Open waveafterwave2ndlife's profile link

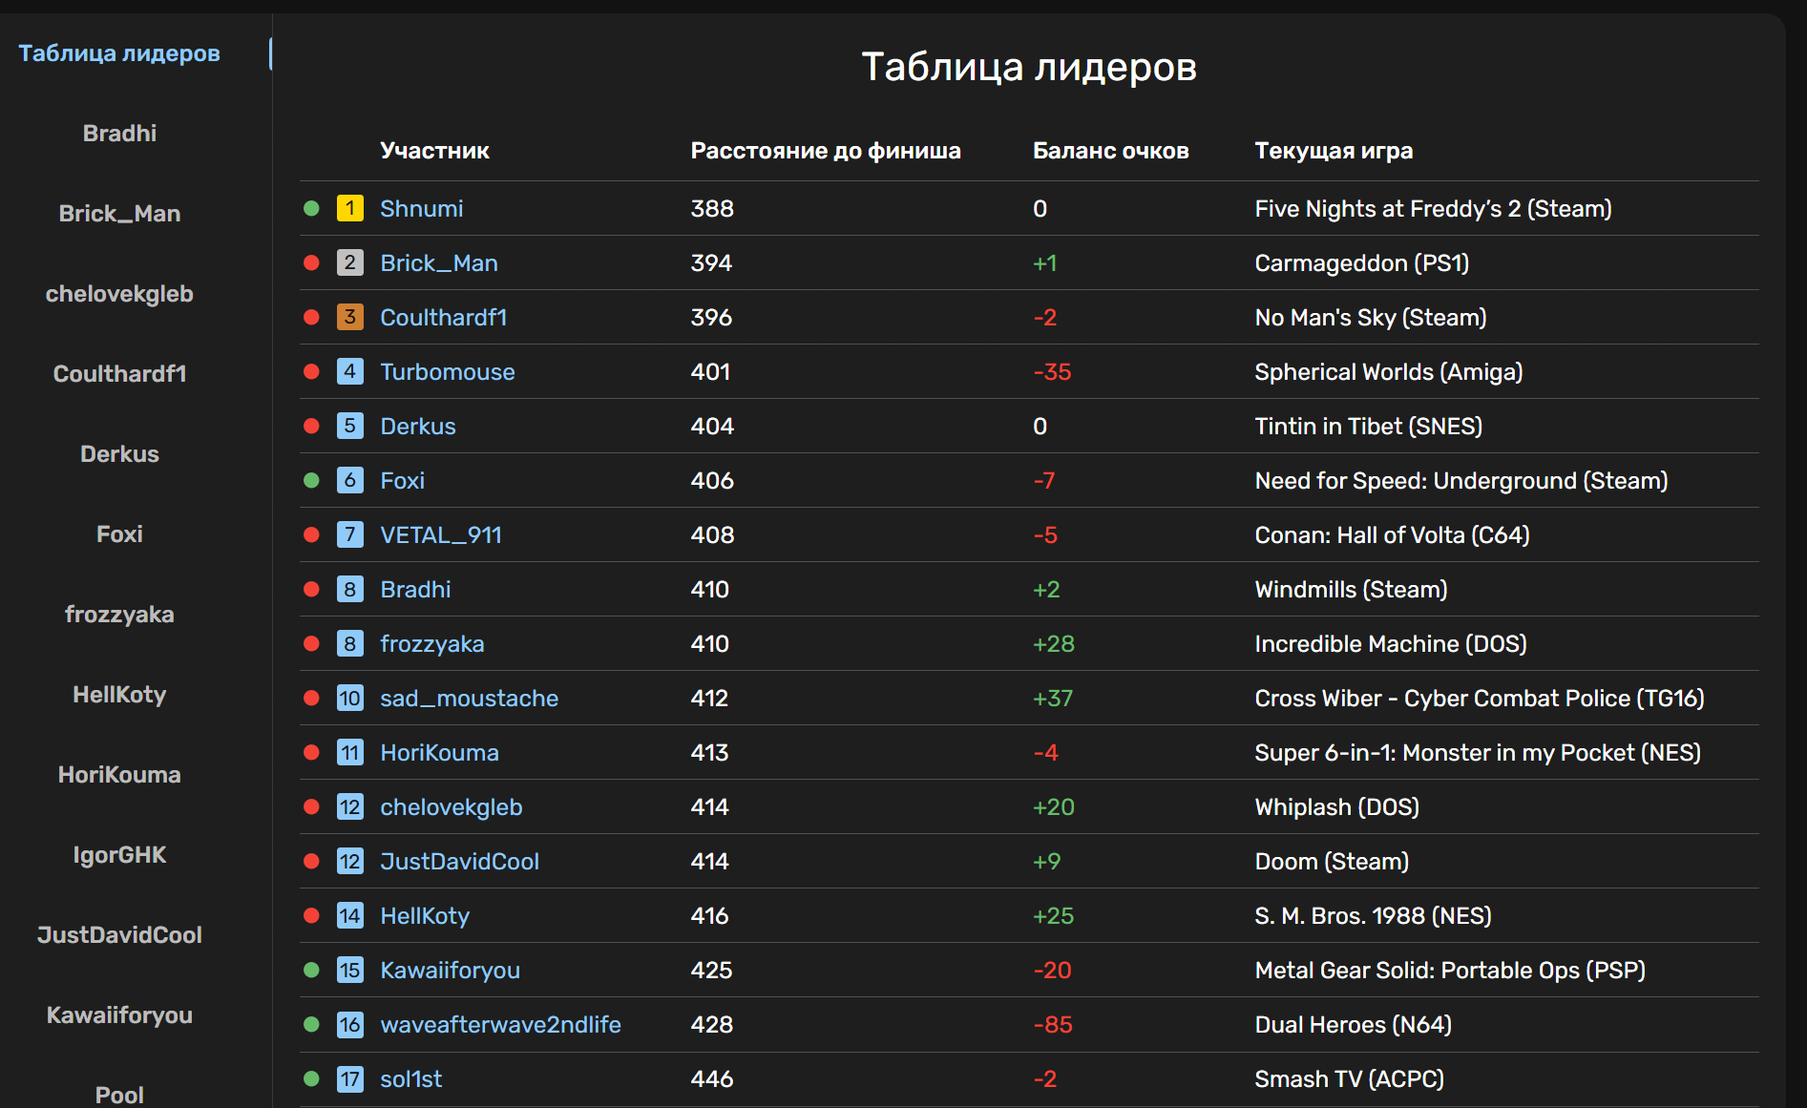pos(500,1024)
